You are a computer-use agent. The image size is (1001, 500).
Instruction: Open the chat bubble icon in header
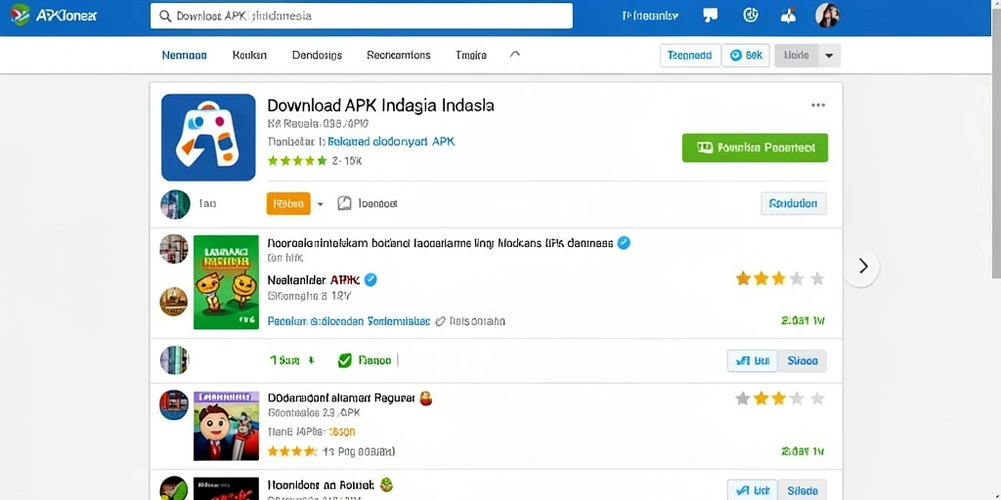point(710,16)
